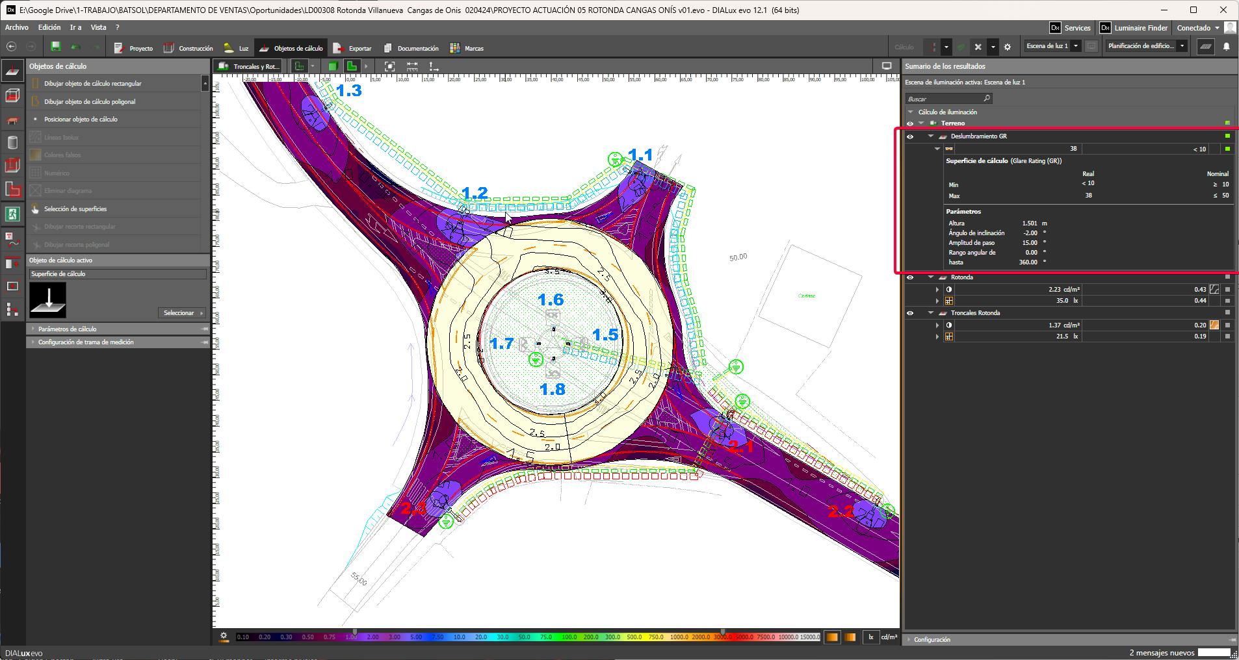Viewport: 1239px width, 660px height.
Task: Open the Escena de luz 1 dropdown
Action: 1076,46
